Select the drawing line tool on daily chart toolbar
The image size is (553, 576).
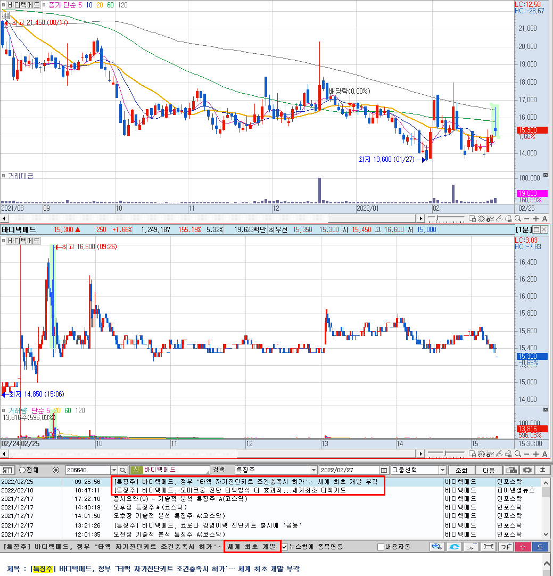pyautogui.click(x=499, y=219)
